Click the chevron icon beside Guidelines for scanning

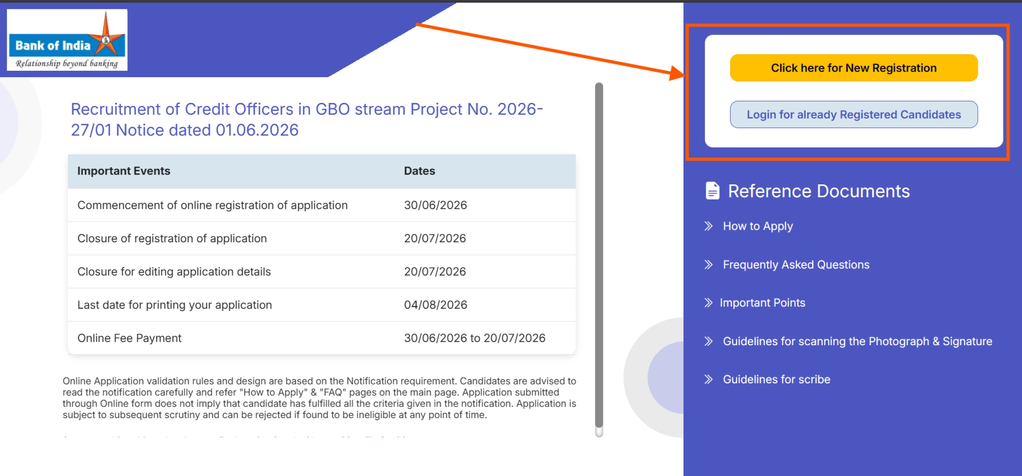tap(709, 341)
